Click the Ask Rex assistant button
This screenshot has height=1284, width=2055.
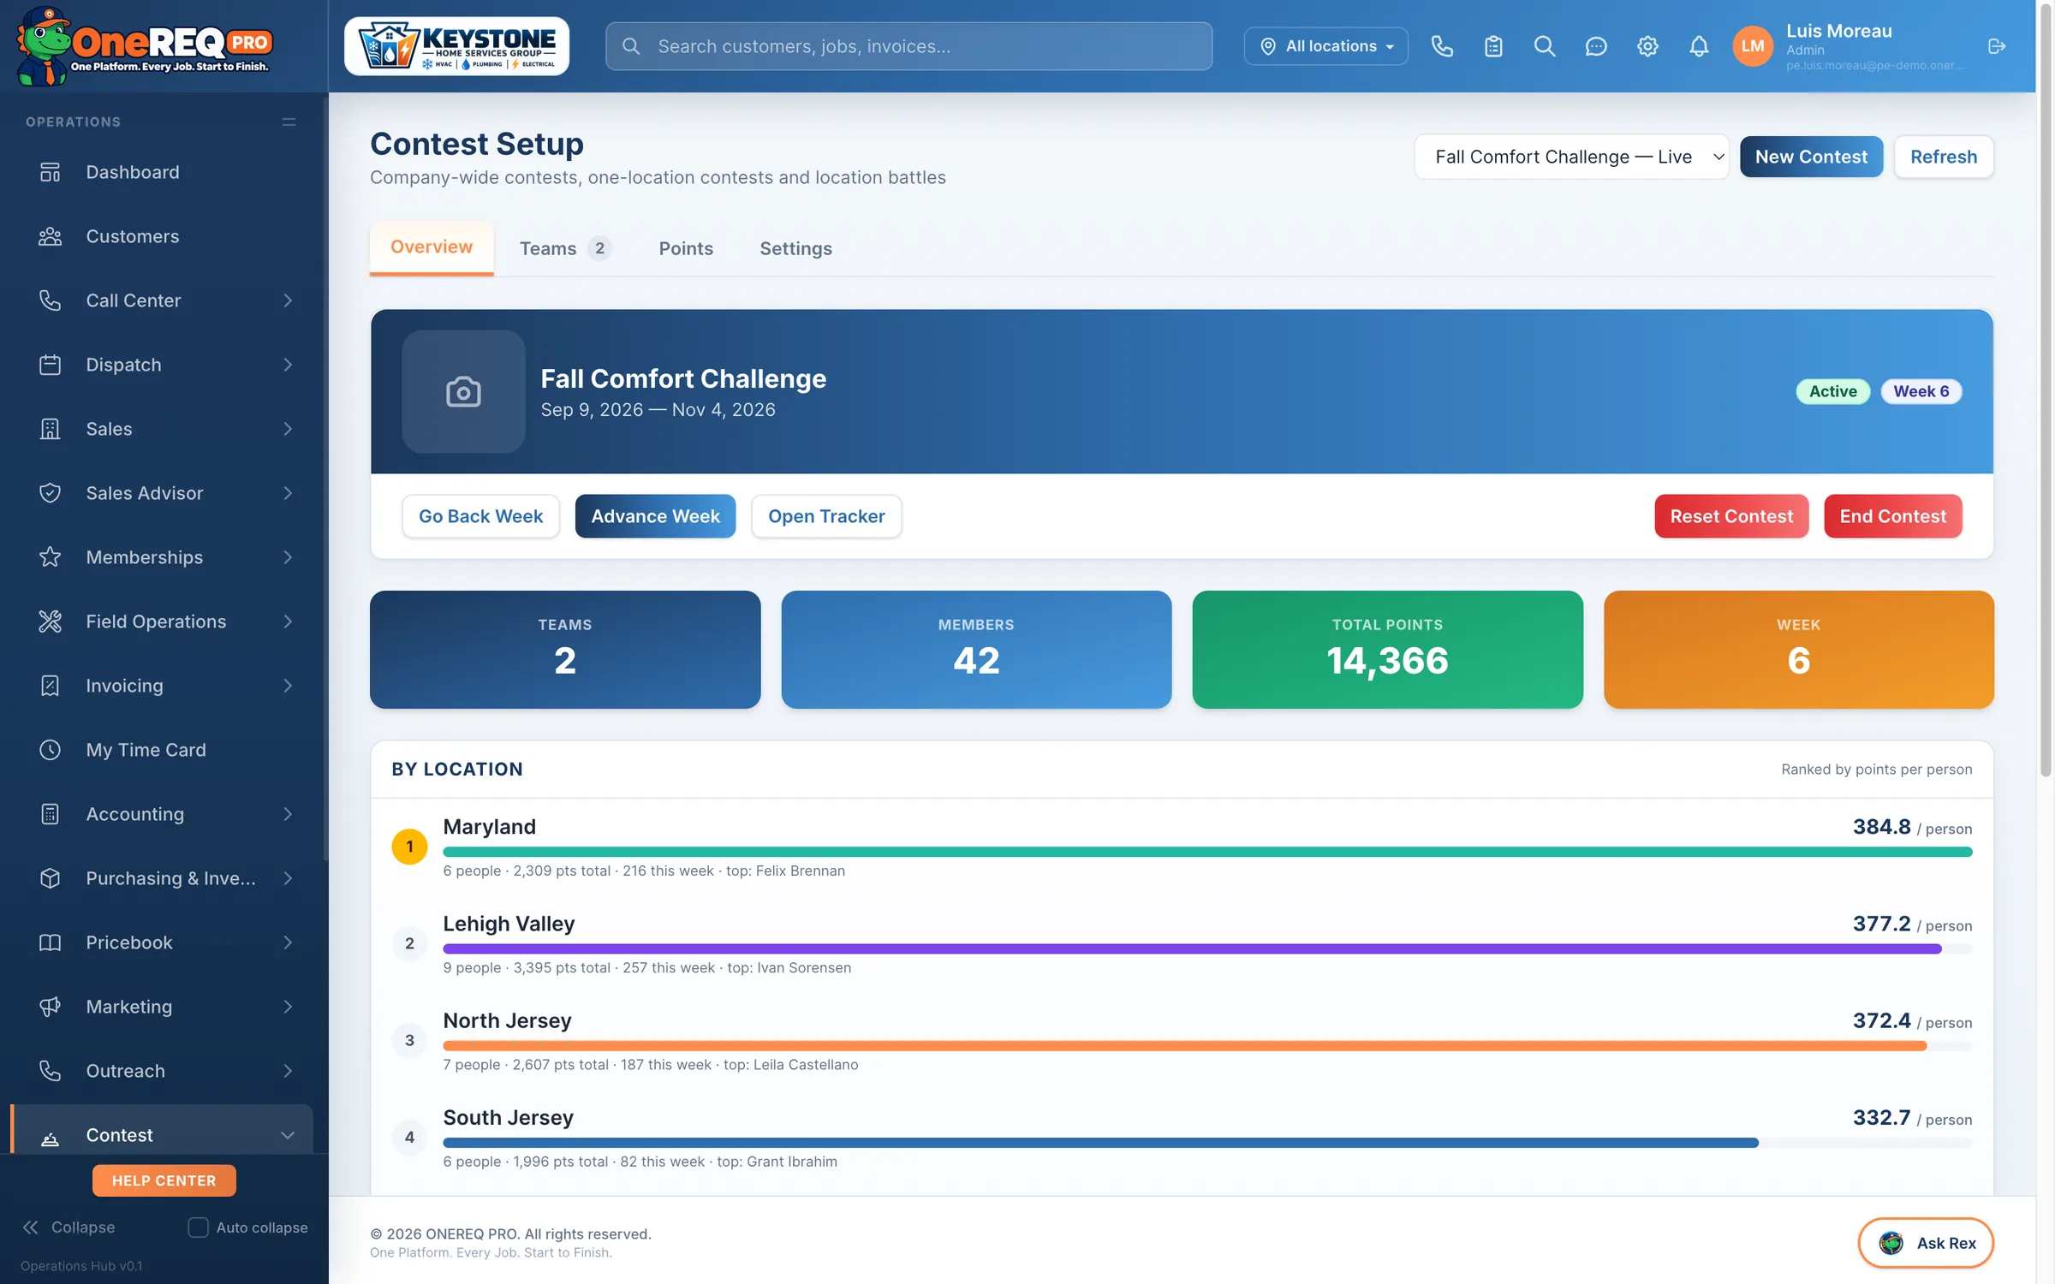(1925, 1243)
